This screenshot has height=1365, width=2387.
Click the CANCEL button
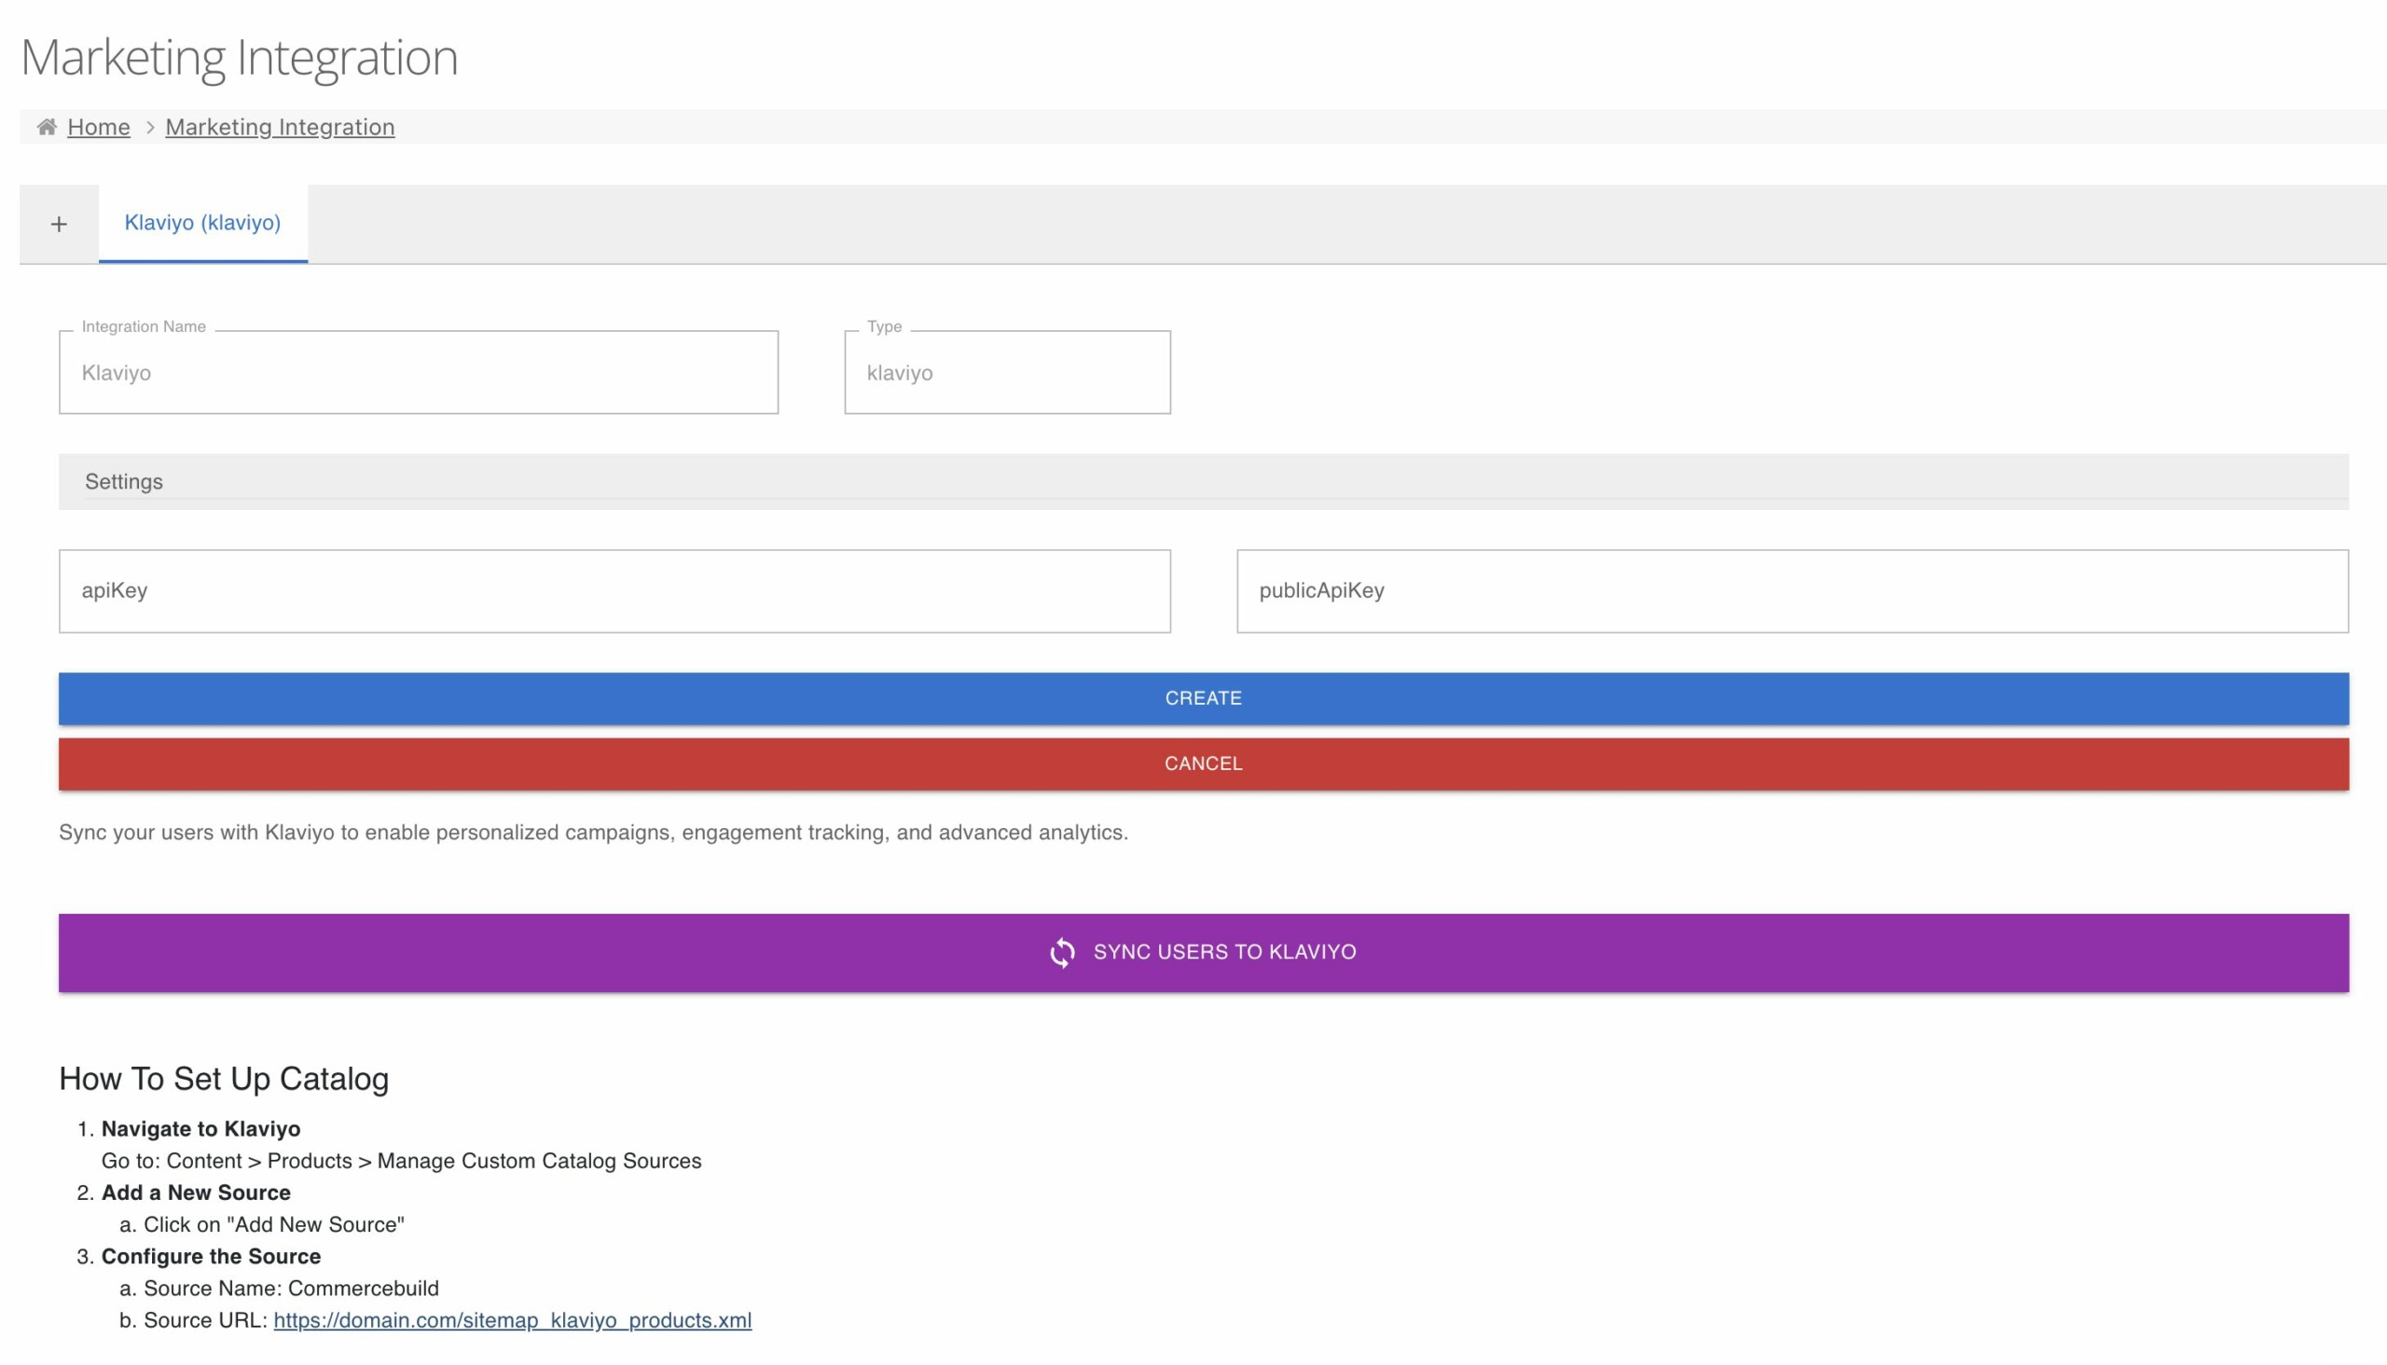click(1203, 763)
